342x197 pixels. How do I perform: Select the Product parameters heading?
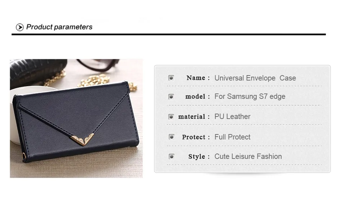59,27
